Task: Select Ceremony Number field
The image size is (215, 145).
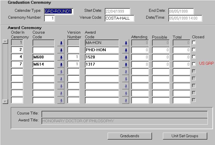Action: click(49, 18)
